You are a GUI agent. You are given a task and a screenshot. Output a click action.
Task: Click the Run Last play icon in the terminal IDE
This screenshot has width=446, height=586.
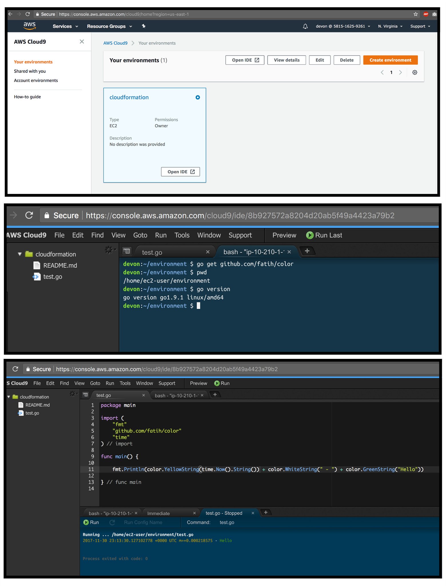coord(310,235)
